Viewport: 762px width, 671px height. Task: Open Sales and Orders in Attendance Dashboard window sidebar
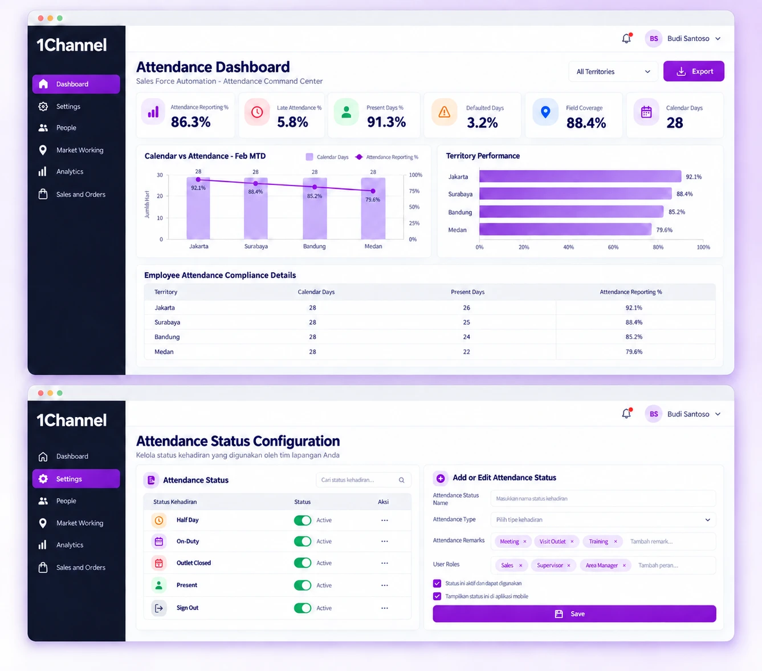pyautogui.click(x=76, y=195)
